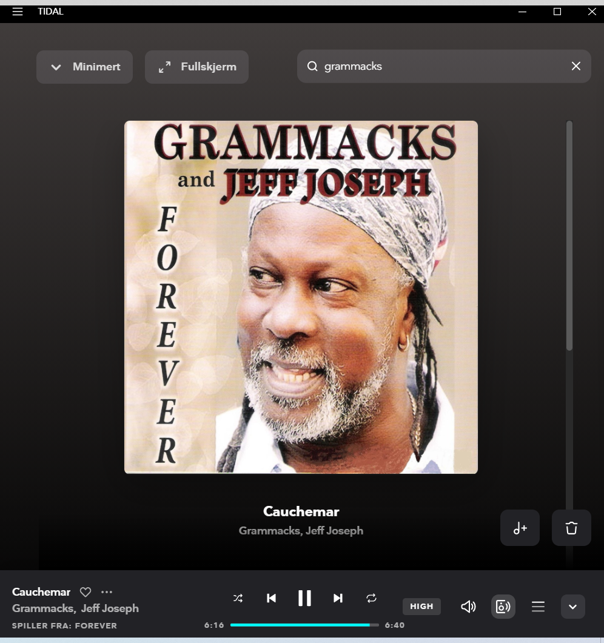604x643 pixels.
Task: Collapse now playing view with chevron
Action: (573, 607)
